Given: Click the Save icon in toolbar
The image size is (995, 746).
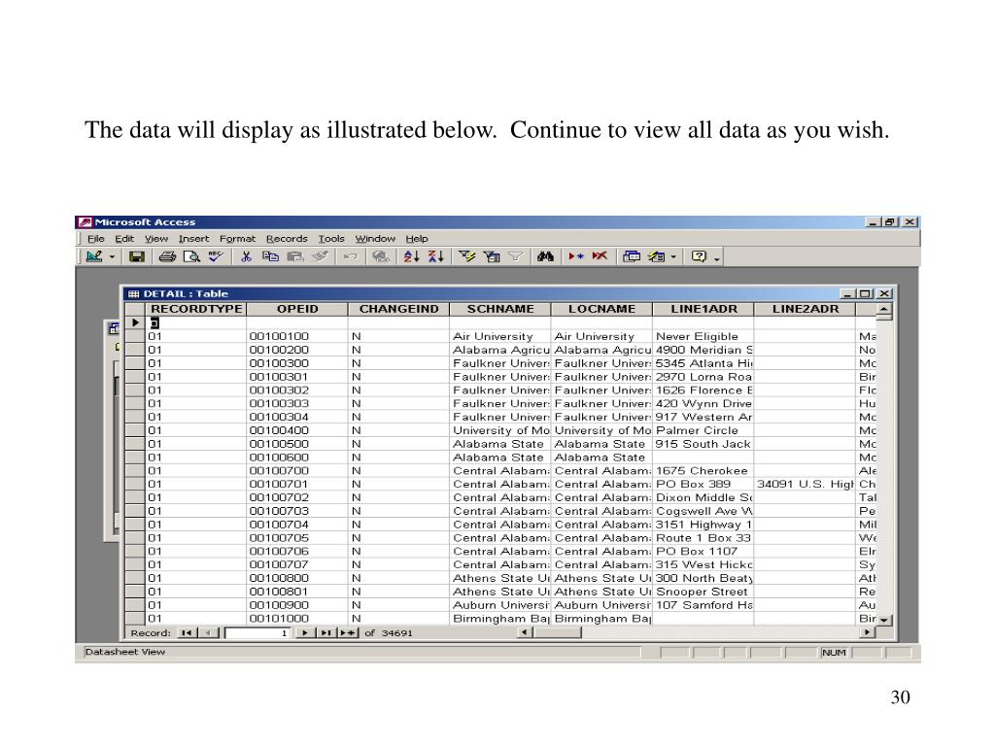Looking at the screenshot, I should coord(136,256).
